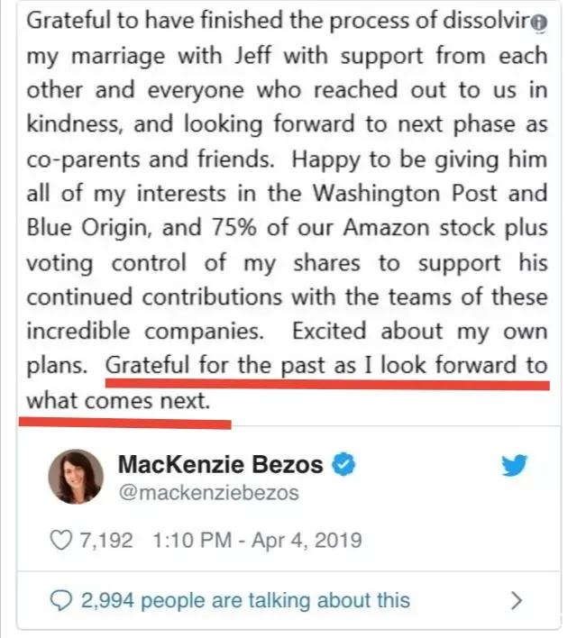Open MacKenzie Bezos profile photo
This screenshot has width=577, height=638.
point(76,477)
